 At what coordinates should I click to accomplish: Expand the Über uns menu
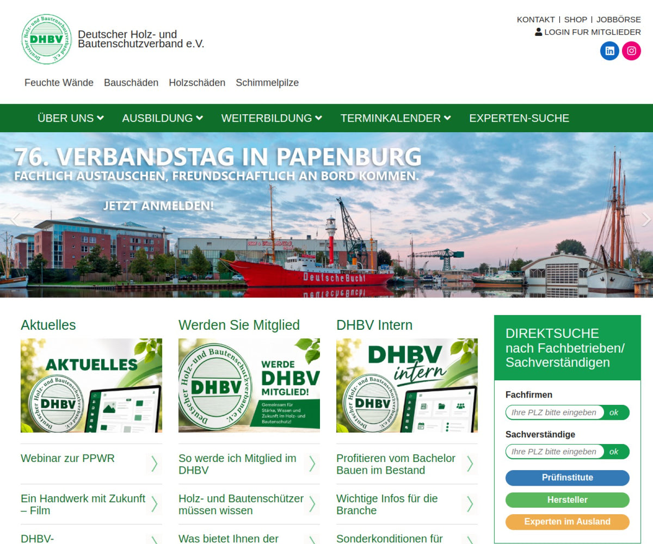(x=71, y=118)
